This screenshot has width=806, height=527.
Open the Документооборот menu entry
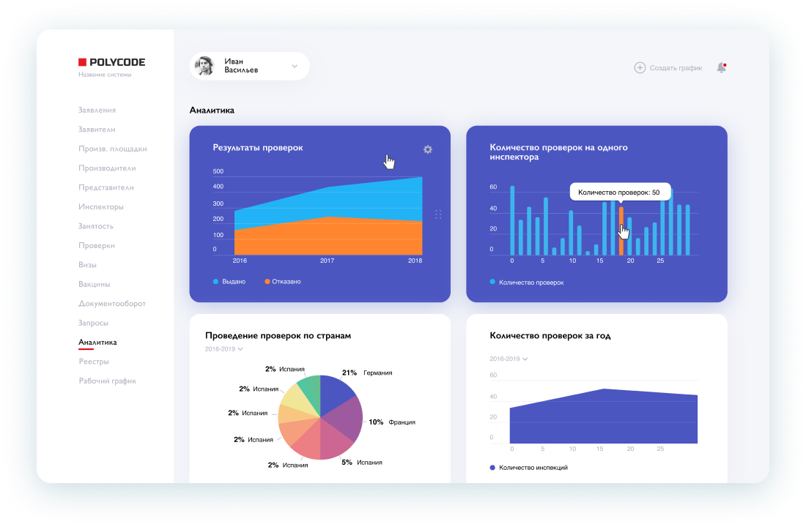[112, 304]
